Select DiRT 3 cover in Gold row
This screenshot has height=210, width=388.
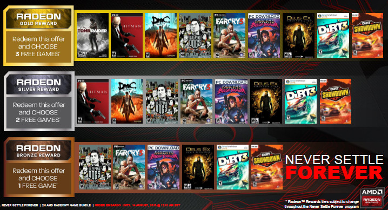(333, 35)
